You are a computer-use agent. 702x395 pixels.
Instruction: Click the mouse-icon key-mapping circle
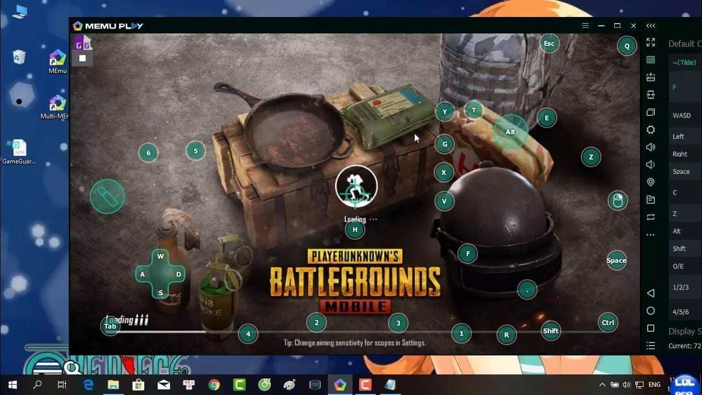pyautogui.click(x=618, y=200)
